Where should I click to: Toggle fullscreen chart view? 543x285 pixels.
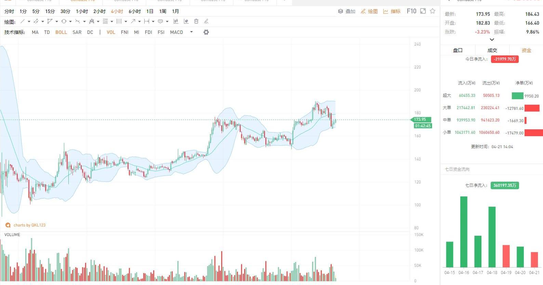pos(423,11)
